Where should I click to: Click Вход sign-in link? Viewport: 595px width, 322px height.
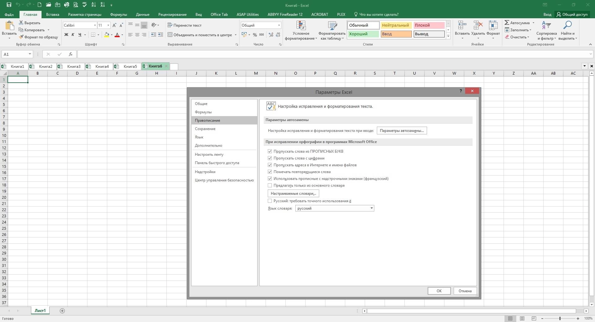(x=547, y=14)
